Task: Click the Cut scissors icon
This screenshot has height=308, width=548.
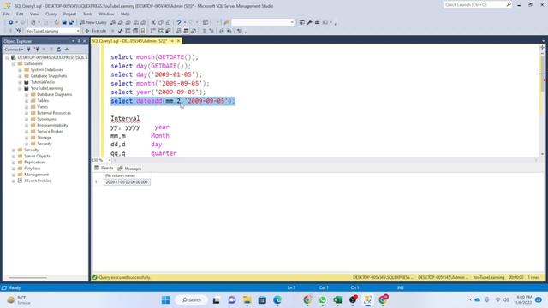Action: (x=153, y=22)
